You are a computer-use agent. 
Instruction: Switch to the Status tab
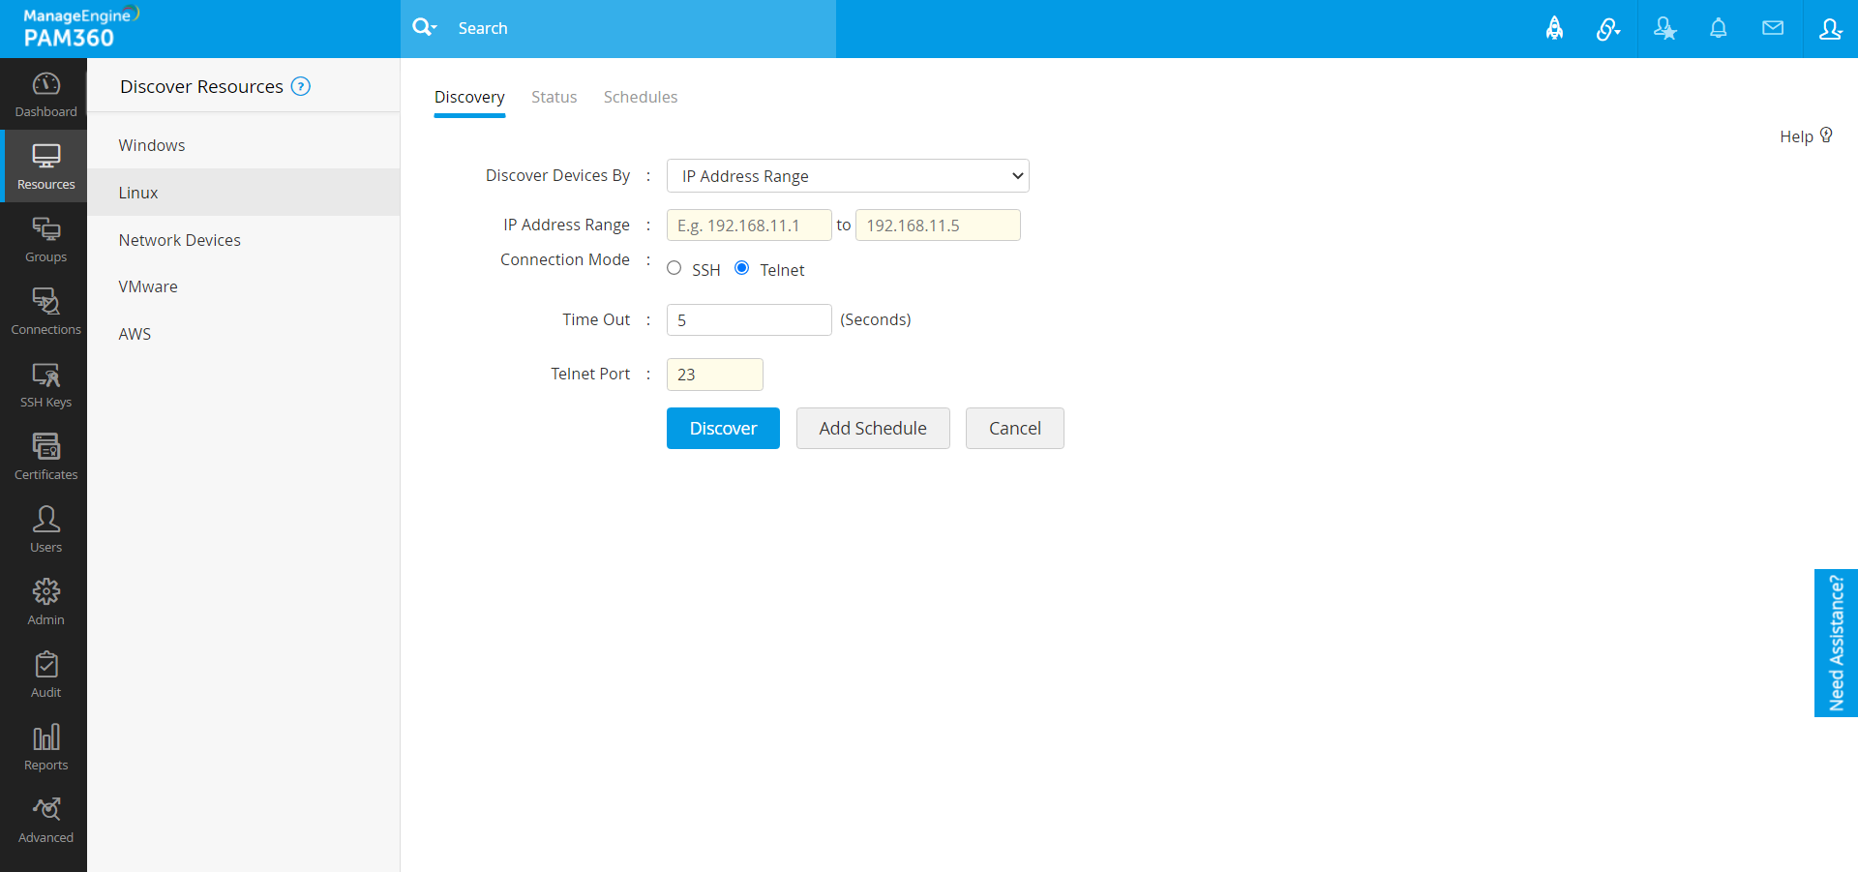click(x=554, y=97)
